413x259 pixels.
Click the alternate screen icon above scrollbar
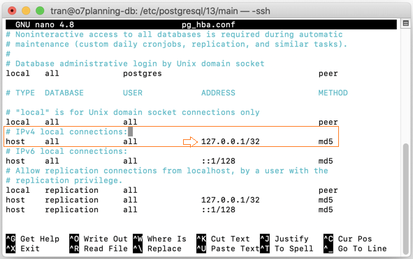[x=406, y=24]
